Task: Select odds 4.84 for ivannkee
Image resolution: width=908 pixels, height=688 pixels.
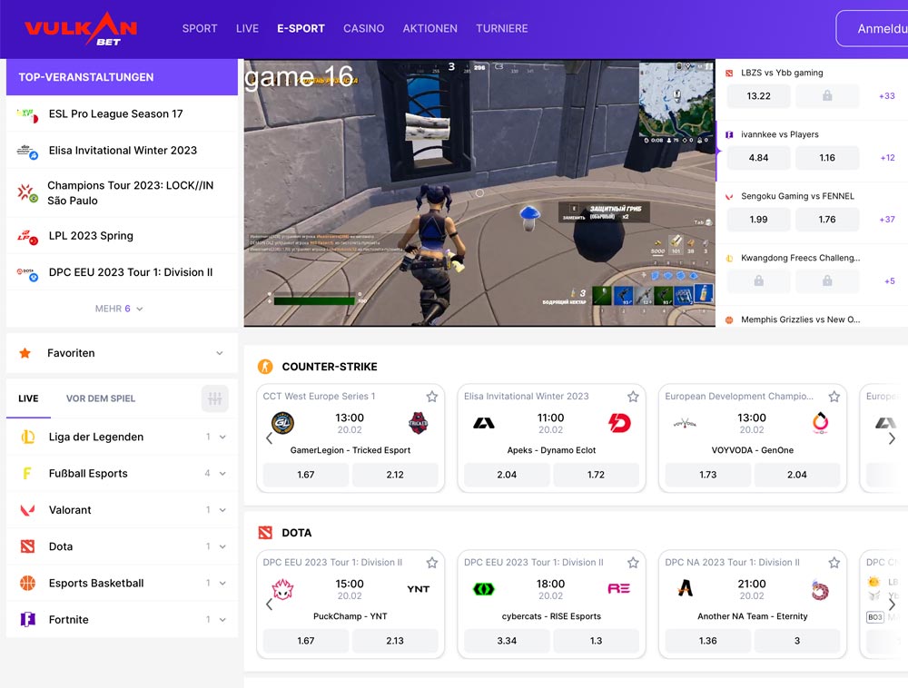Action: 758,157
